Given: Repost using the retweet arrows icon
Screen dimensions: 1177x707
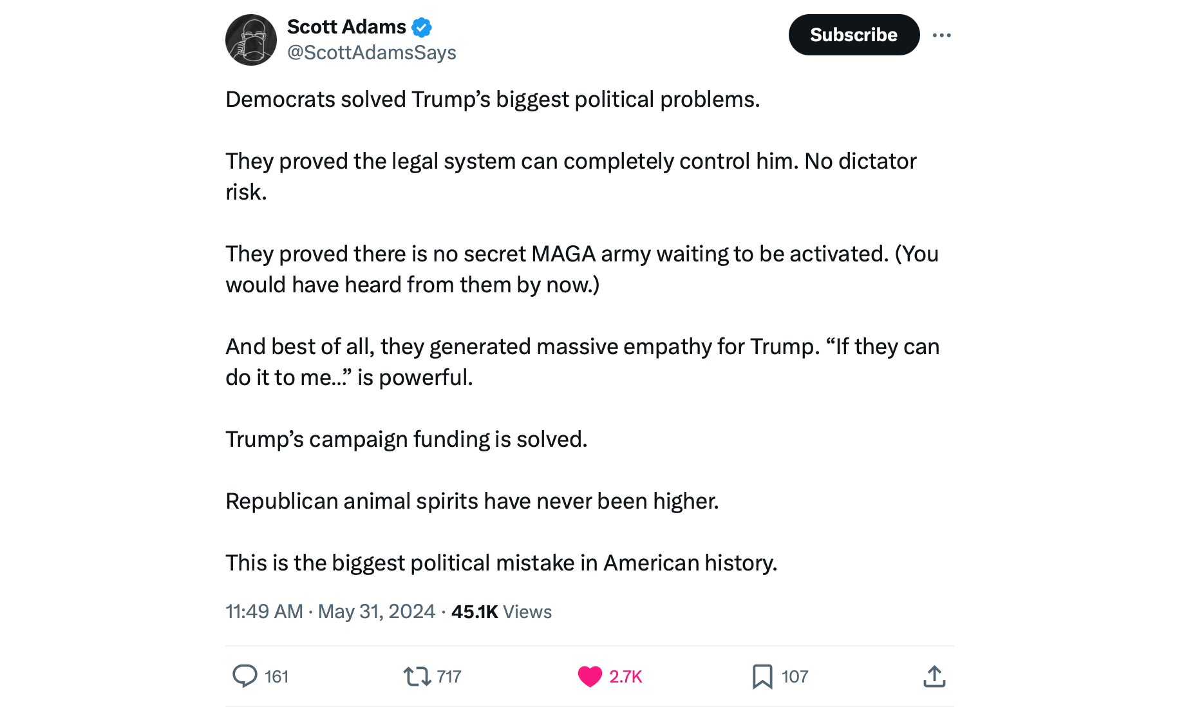Looking at the screenshot, I should (417, 676).
